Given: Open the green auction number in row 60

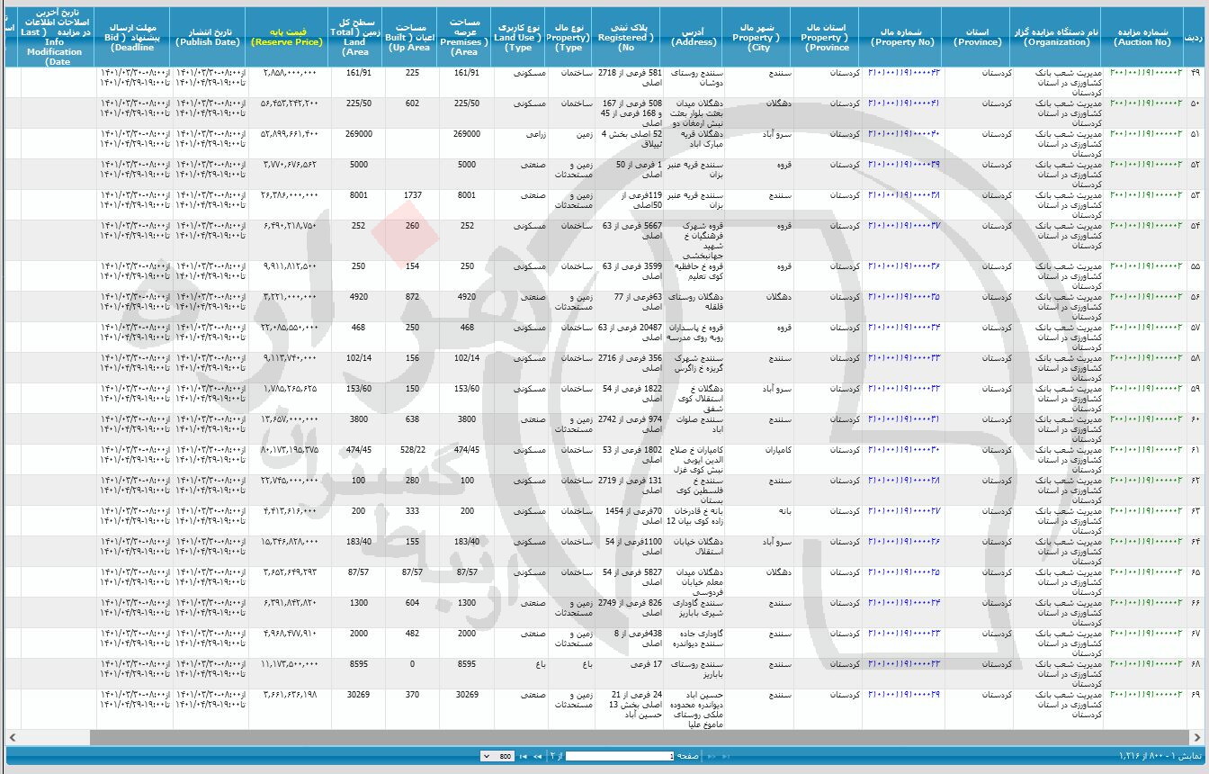Looking at the screenshot, I should (x=1147, y=418).
